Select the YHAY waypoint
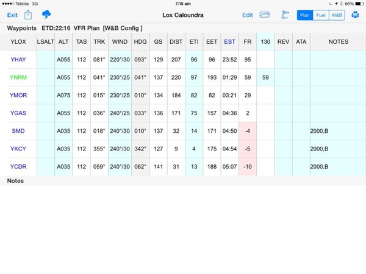 pos(18,60)
